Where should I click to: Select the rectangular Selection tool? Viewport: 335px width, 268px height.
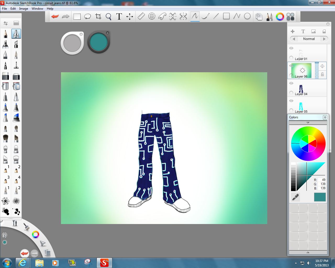[77, 16]
